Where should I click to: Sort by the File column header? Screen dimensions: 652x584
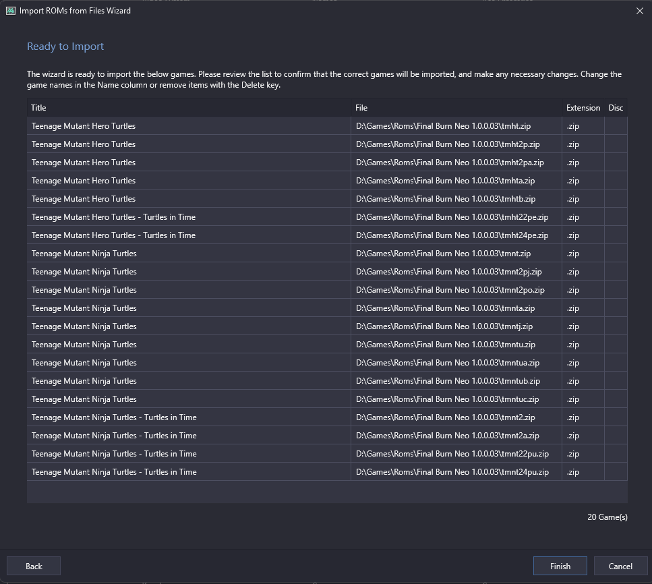(x=456, y=108)
